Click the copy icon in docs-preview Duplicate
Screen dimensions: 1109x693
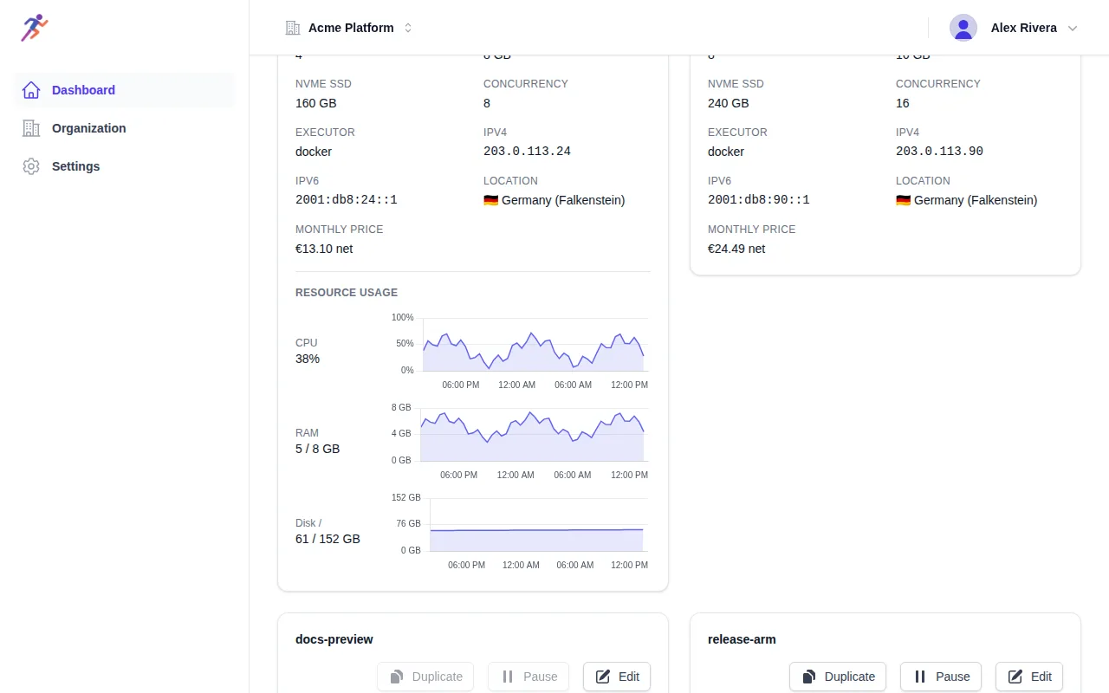click(x=397, y=677)
